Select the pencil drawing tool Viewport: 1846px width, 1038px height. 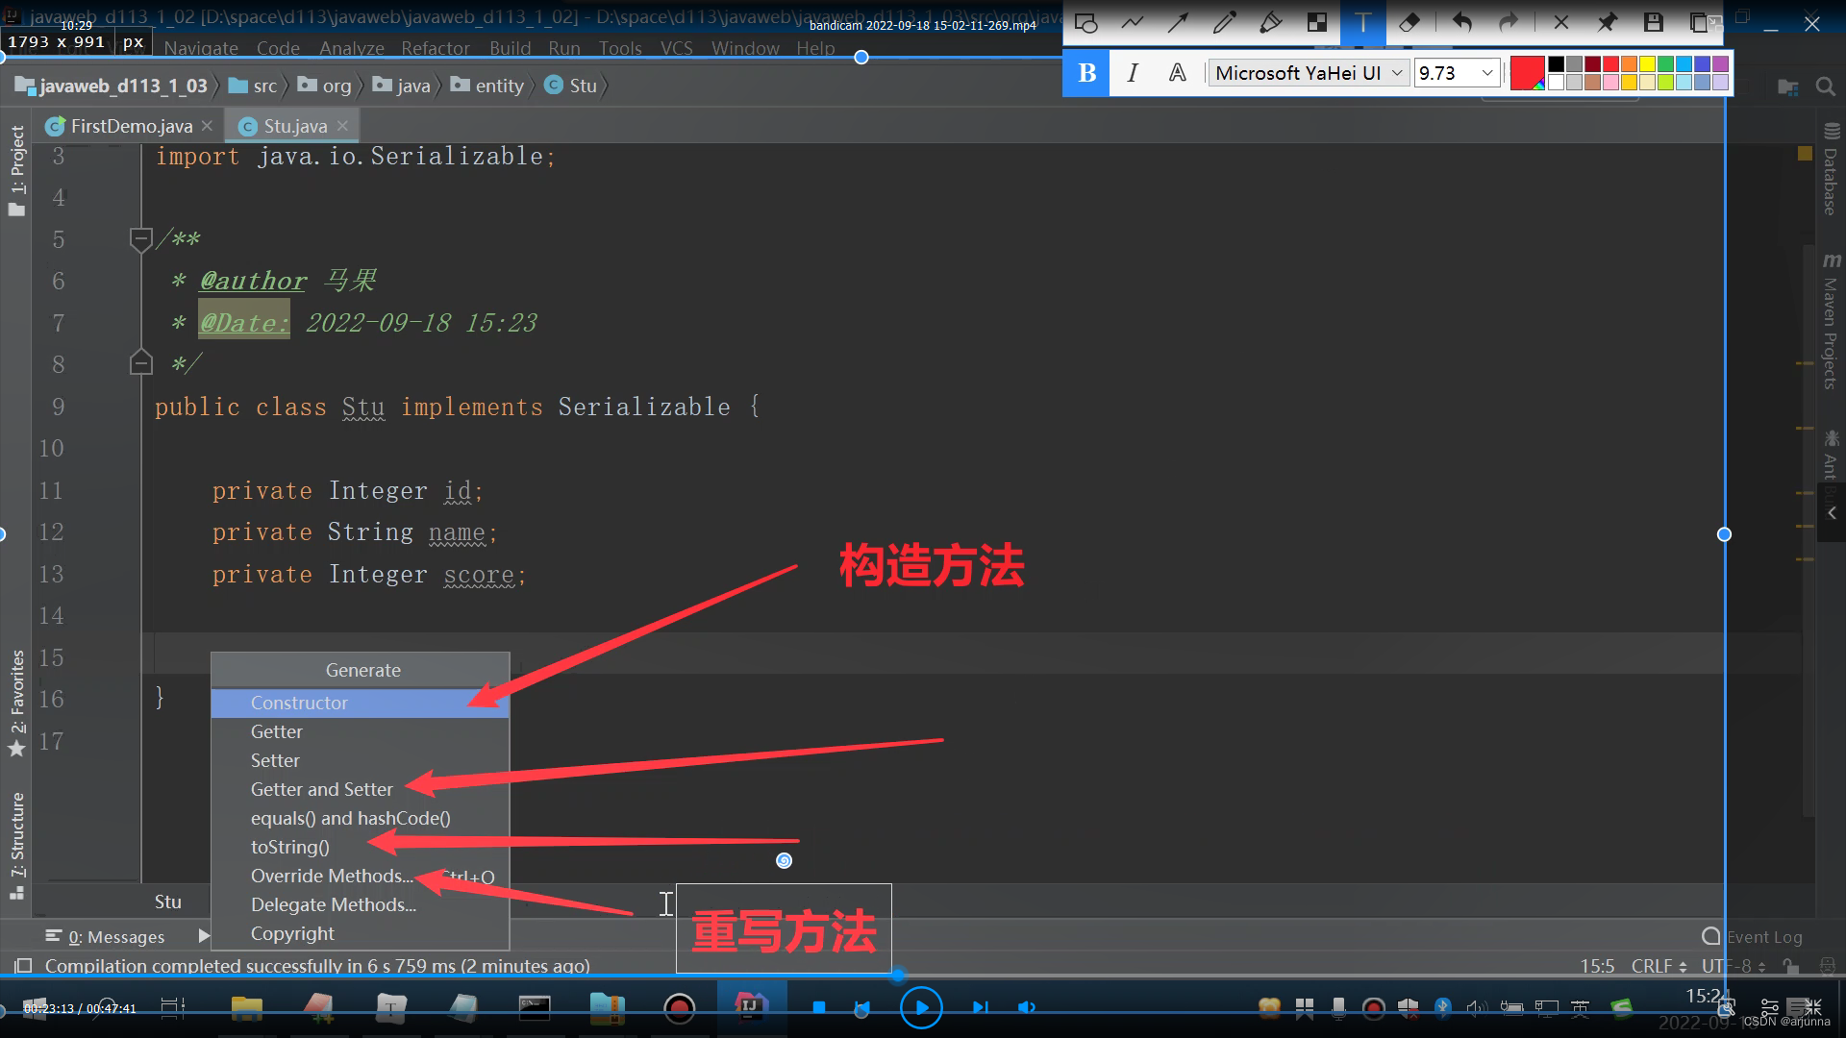pyautogui.click(x=1224, y=23)
